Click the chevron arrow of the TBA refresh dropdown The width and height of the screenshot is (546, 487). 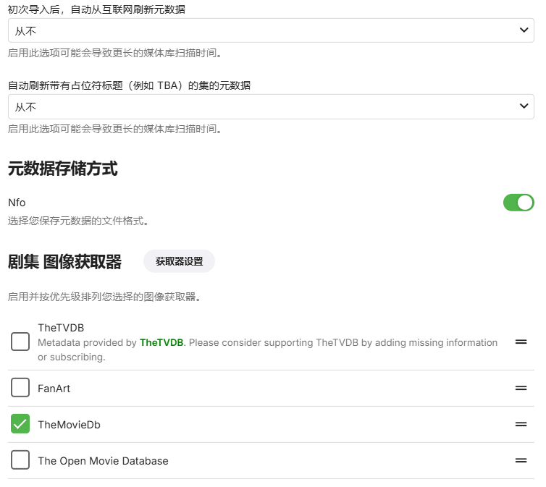tap(524, 107)
